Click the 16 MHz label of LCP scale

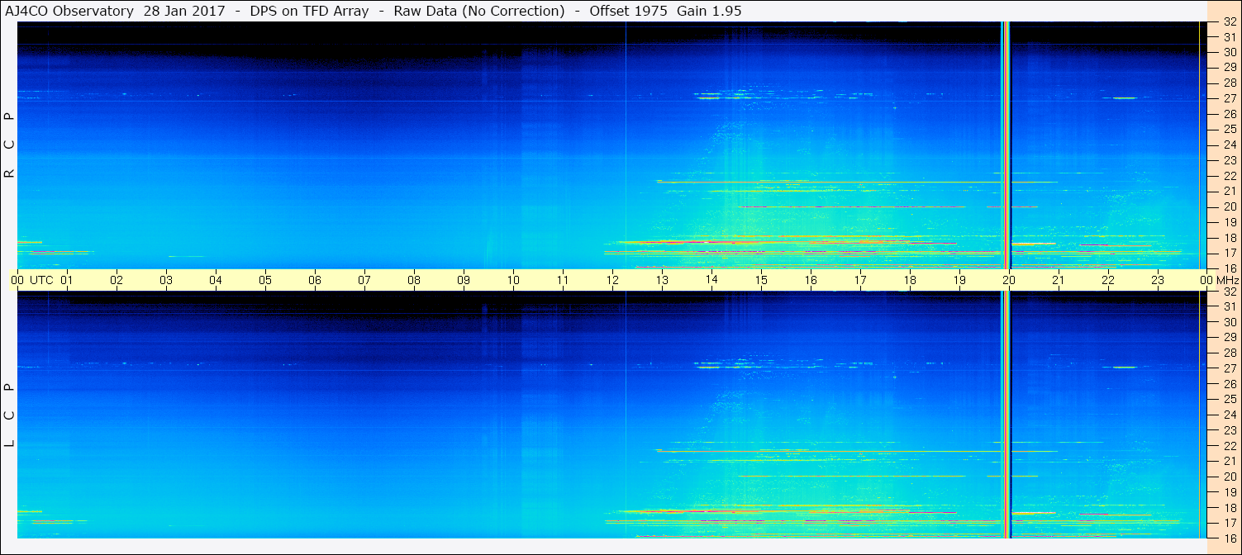1230,538
